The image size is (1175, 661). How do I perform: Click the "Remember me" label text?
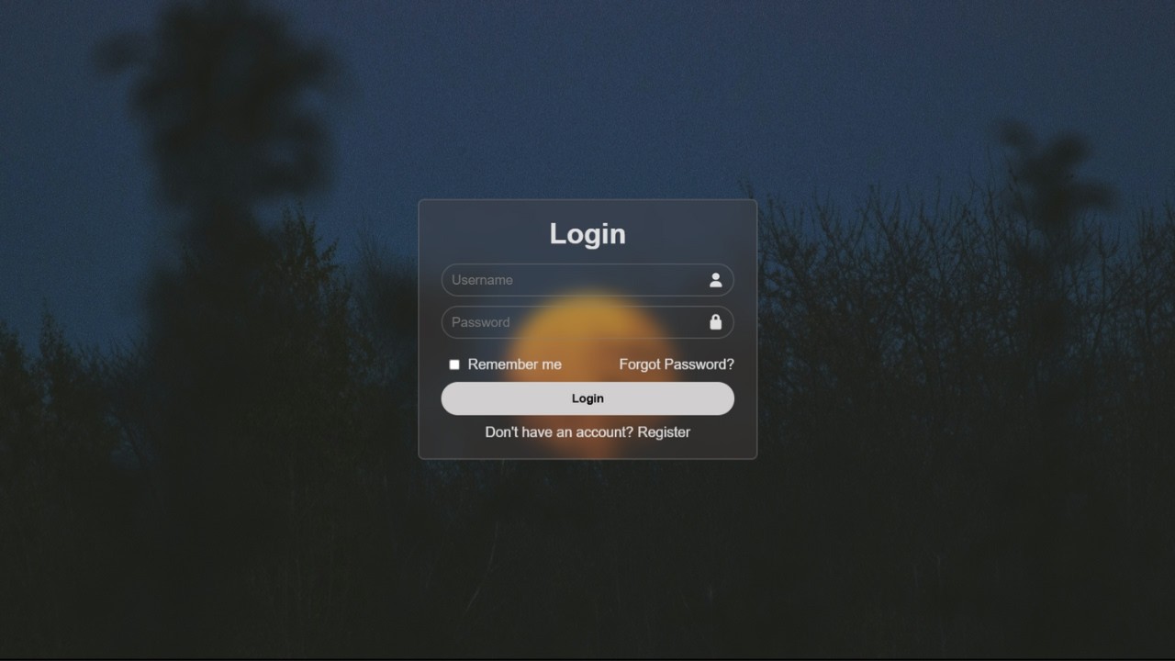click(514, 364)
